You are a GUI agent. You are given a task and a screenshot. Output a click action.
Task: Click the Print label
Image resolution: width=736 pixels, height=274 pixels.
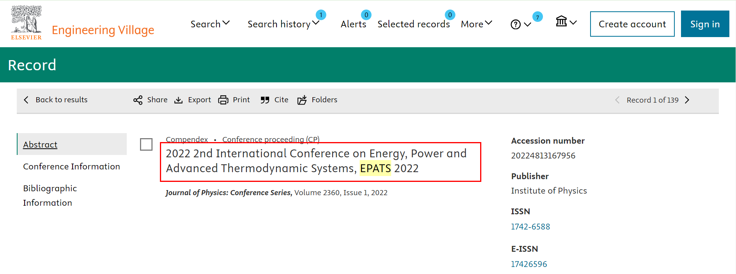(x=241, y=100)
